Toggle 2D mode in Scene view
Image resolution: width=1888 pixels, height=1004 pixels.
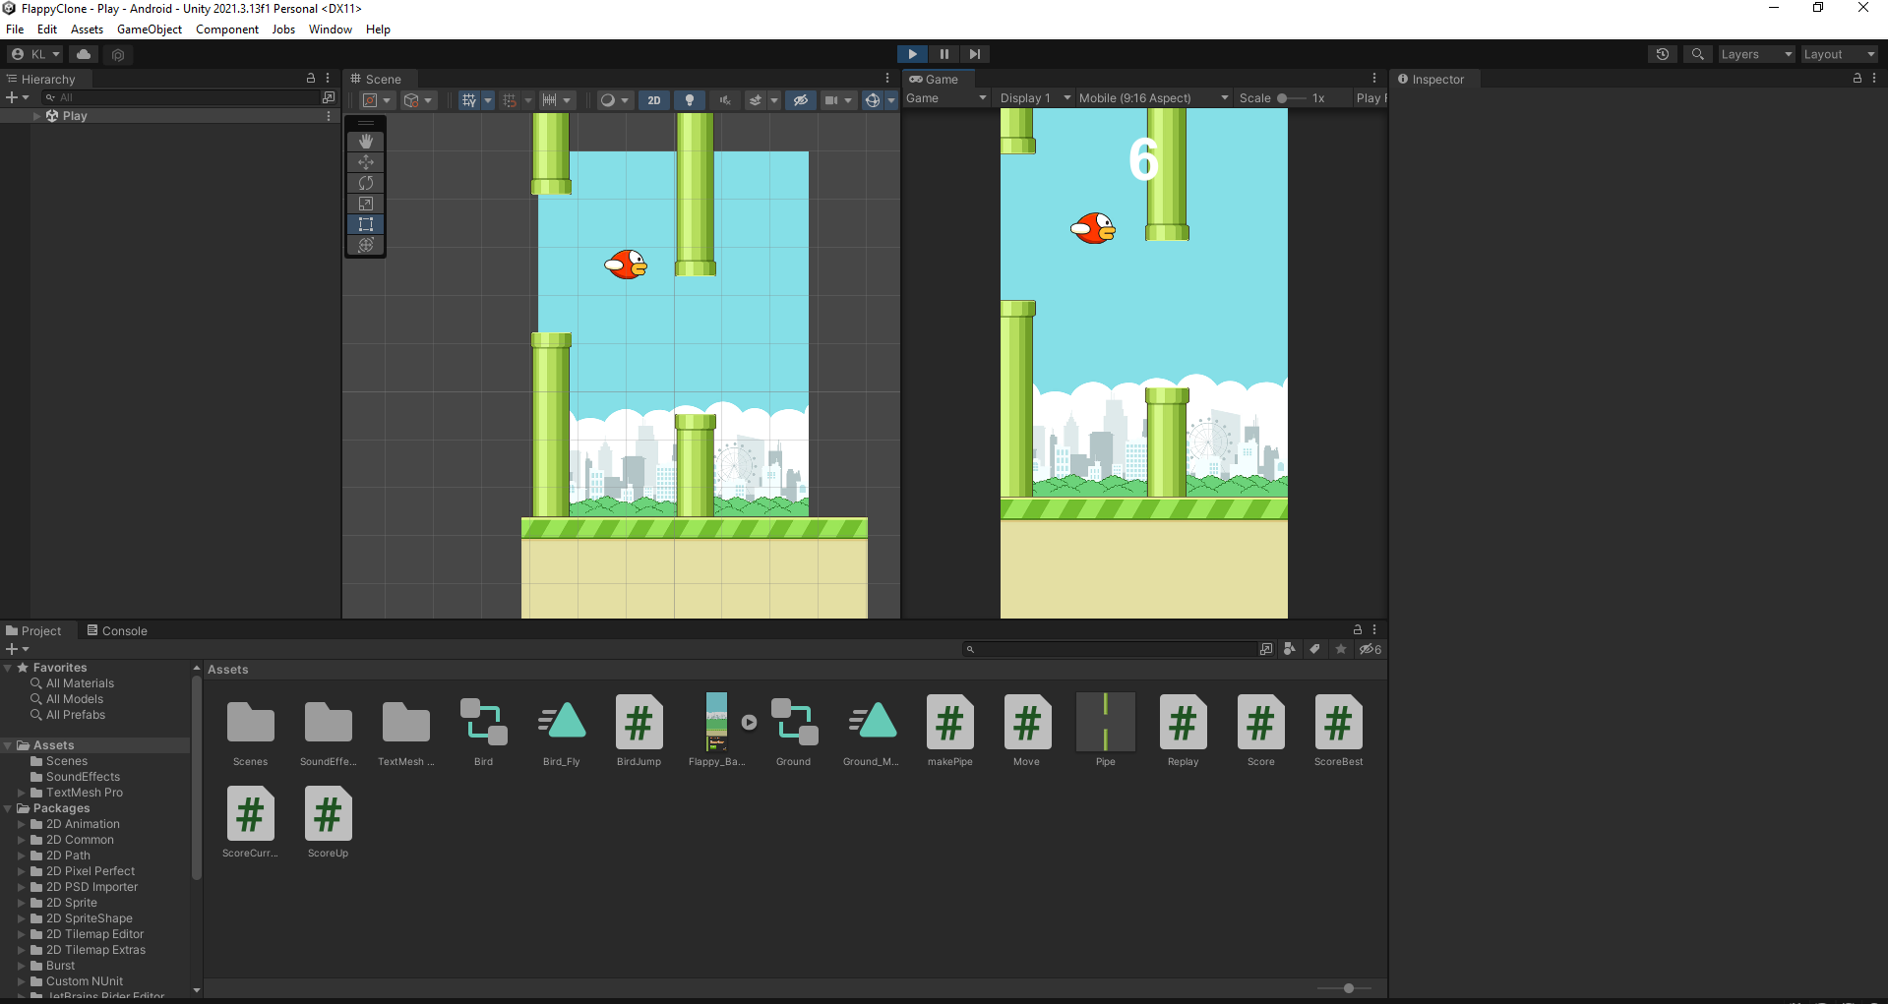[x=653, y=99]
